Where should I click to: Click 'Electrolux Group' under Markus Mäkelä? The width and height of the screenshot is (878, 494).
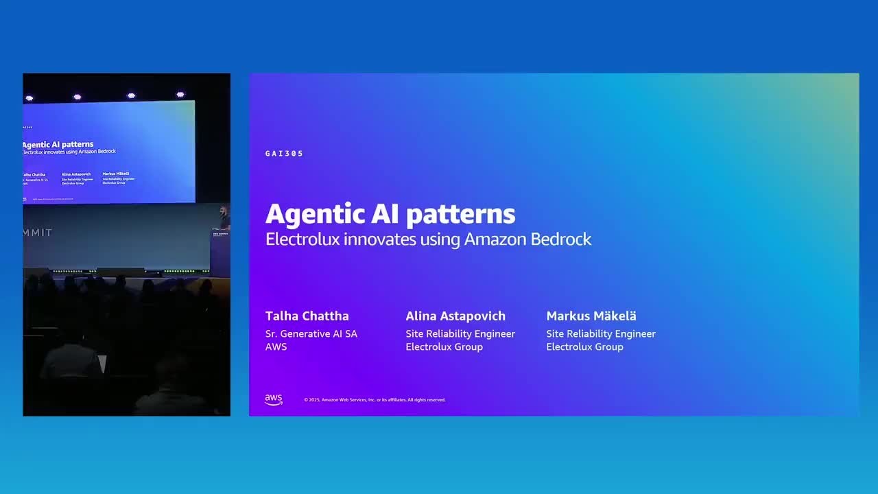coord(584,347)
